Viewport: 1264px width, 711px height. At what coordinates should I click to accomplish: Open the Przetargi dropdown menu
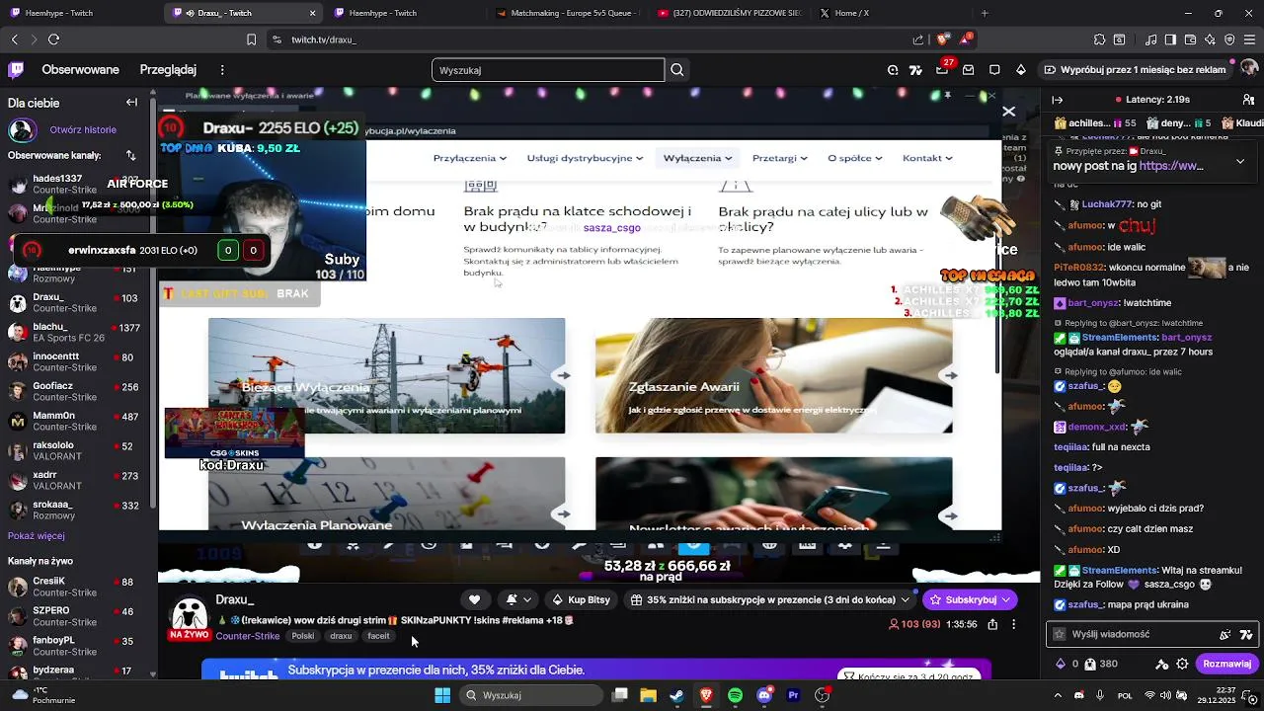click(779, 158)
